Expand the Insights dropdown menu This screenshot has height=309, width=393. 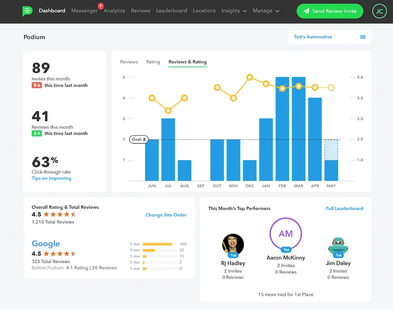point(234,11)
